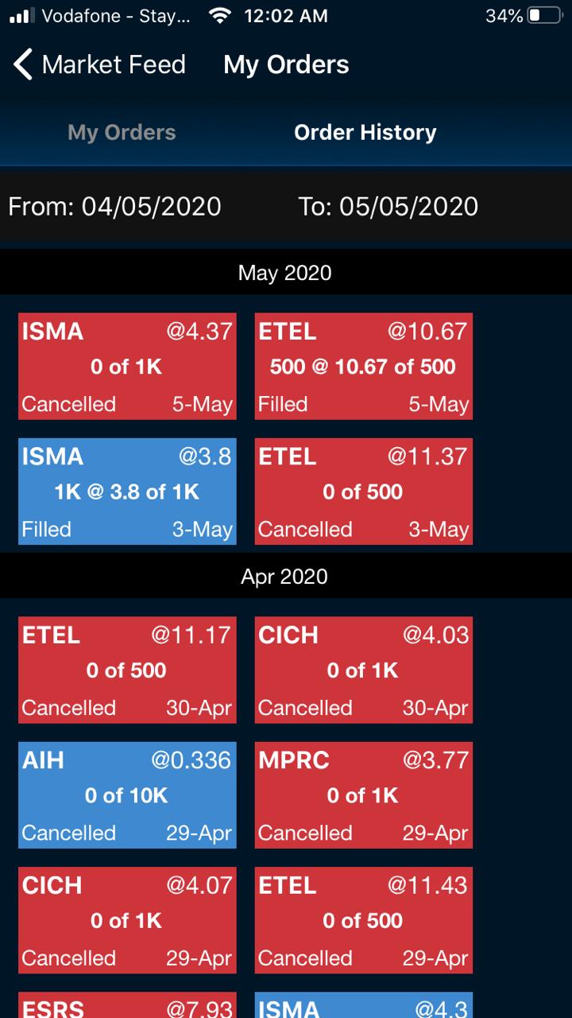Open the ISMA order at 4.3

coord(363,1006)
